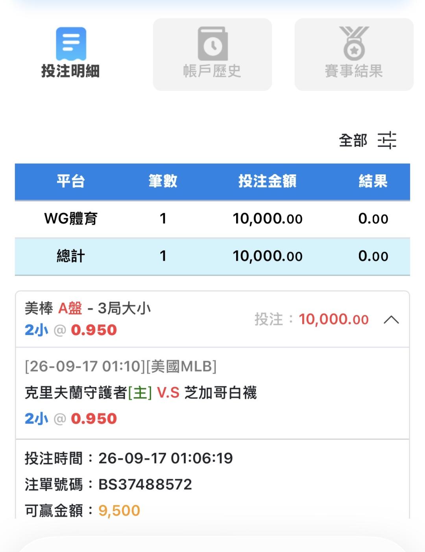425x552 pixels.
Task: Click the 筆數 column header
Action: (163, 182)
